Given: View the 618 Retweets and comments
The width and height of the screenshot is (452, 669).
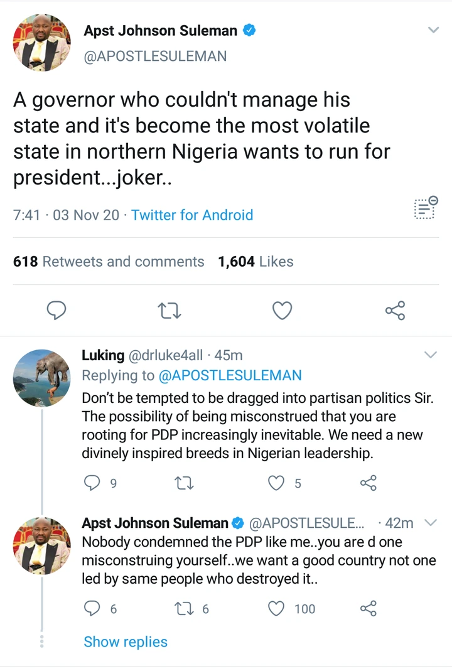Looking at the screenshot, I should click(x=109, y=262).
